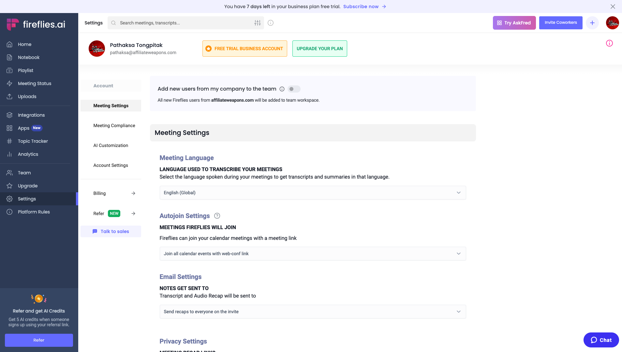Open Account Settings section
The width and height of the screenshot is (622, 352).
coord(111,165)
